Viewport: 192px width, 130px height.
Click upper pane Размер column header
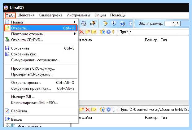(x=151, y=40)
